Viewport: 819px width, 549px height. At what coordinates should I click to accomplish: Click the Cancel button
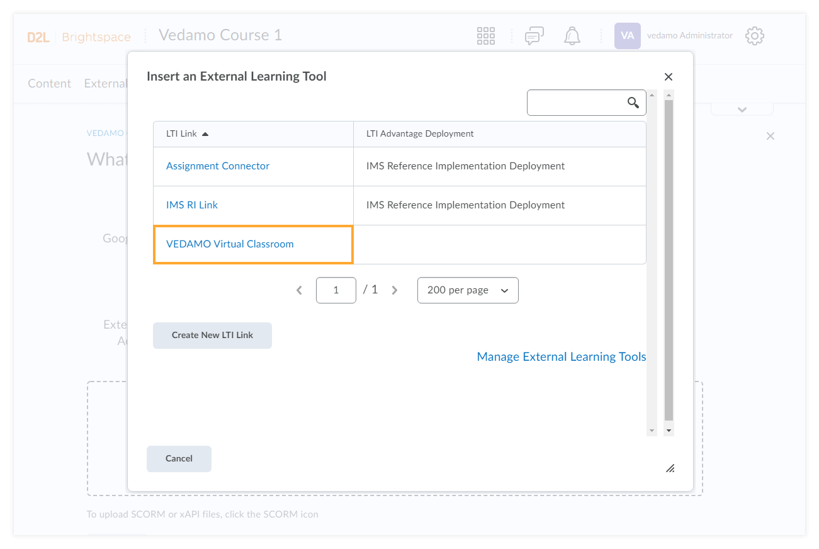(179, 459)
